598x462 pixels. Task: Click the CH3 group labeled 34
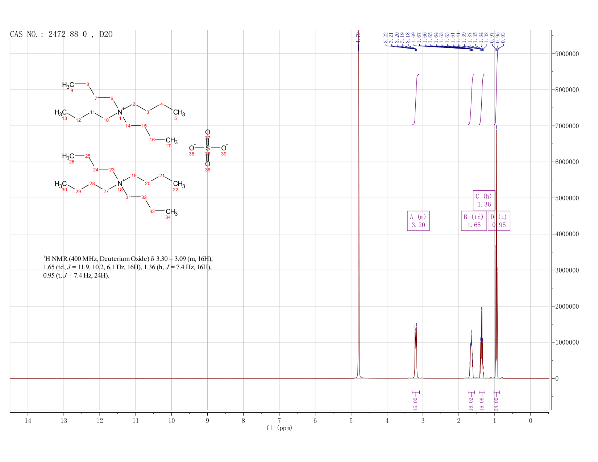click(x=172, y=212)
